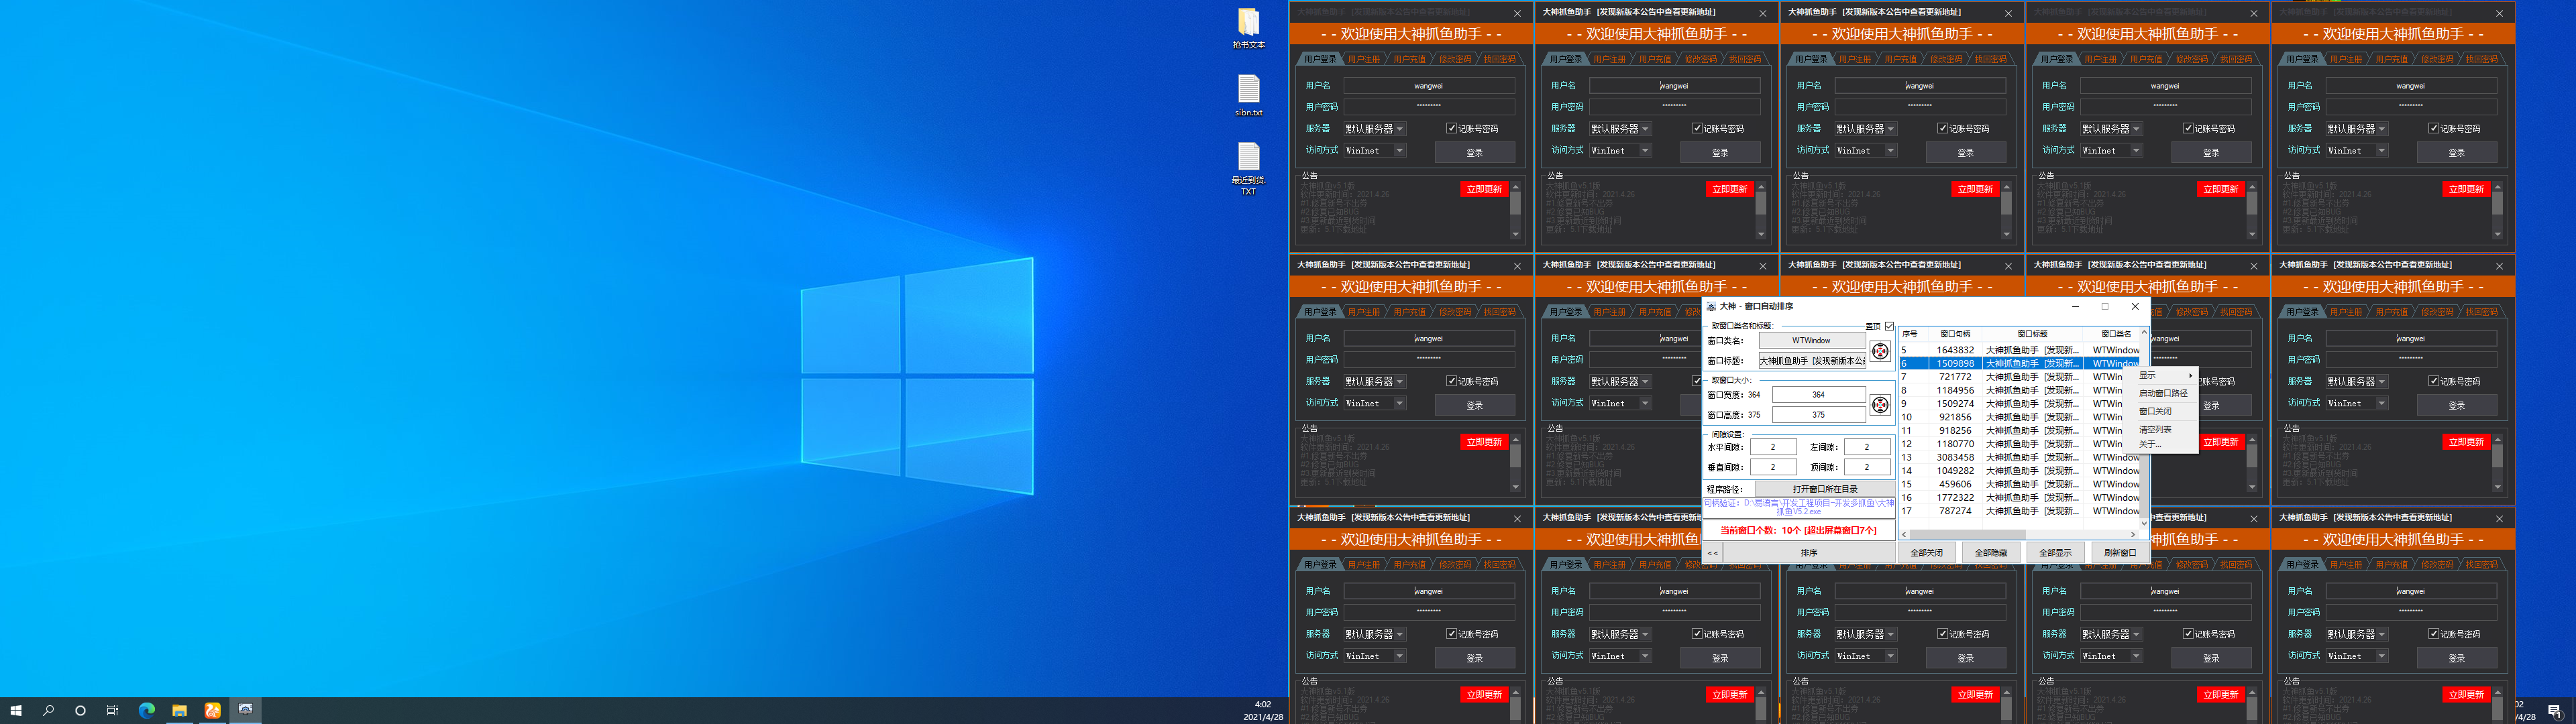
Task: Toggle 记账号密码 in top-left login window
Action: [1451, 128]
